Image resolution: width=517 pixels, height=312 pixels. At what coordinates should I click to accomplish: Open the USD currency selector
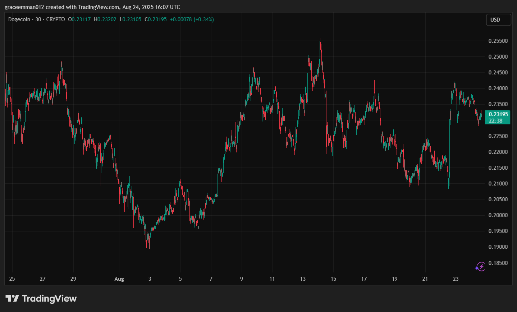click(498, 20)
